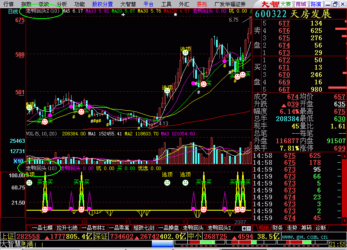Click the 外盘 value 116877
Screen dimensions: 347x250
[x=288, y=141]
